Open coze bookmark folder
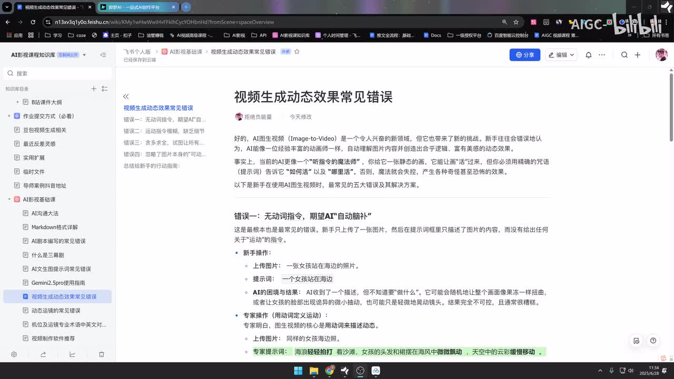Viewport: 674px width, 379px height. coord(76,35)
